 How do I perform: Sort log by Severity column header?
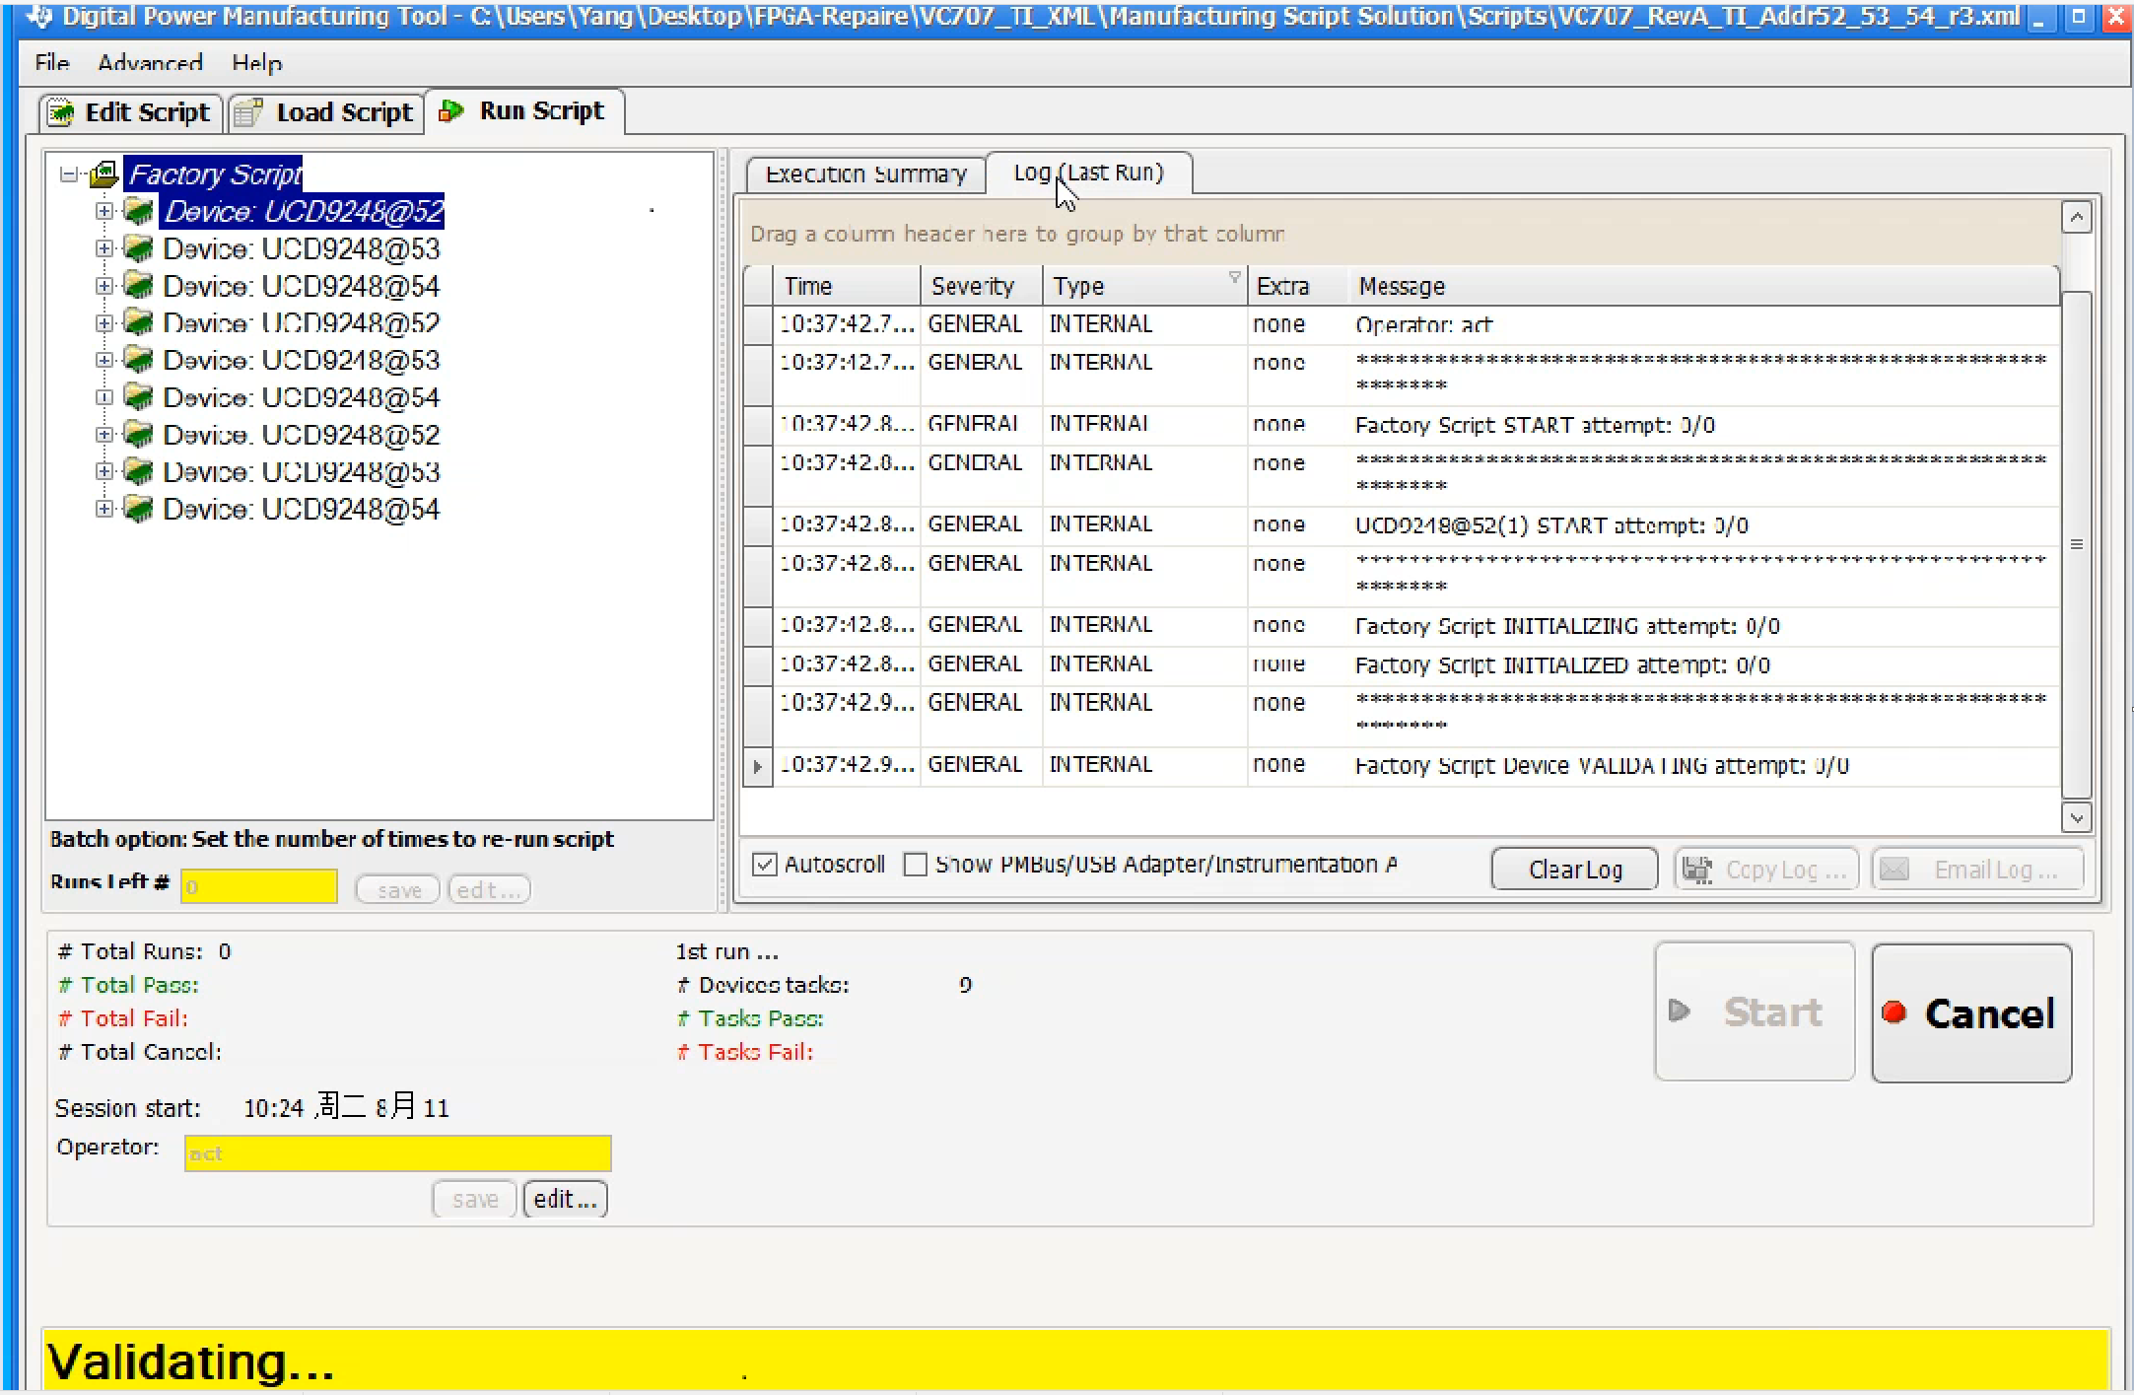pos(982,286)
